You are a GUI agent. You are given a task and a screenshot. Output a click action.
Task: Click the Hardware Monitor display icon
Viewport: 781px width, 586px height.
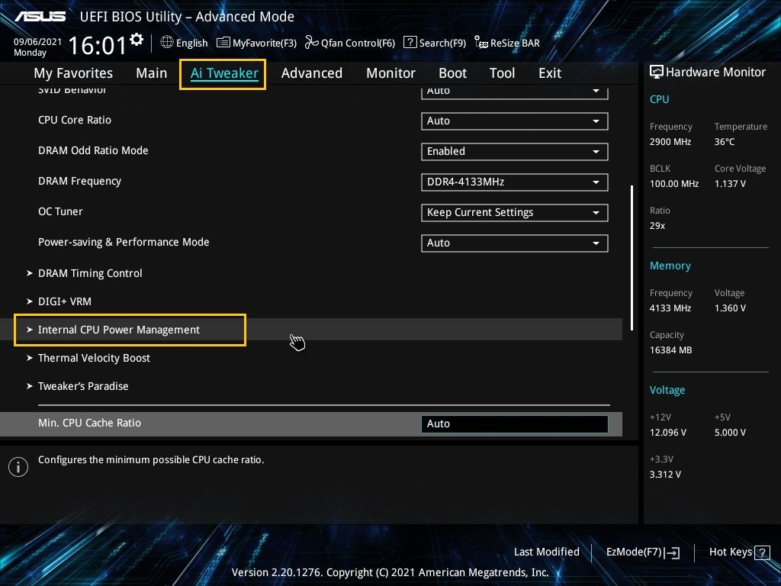point(657,72)
